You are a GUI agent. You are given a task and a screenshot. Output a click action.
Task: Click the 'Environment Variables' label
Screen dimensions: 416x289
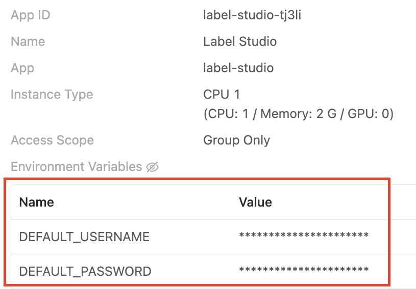point(77,166)
